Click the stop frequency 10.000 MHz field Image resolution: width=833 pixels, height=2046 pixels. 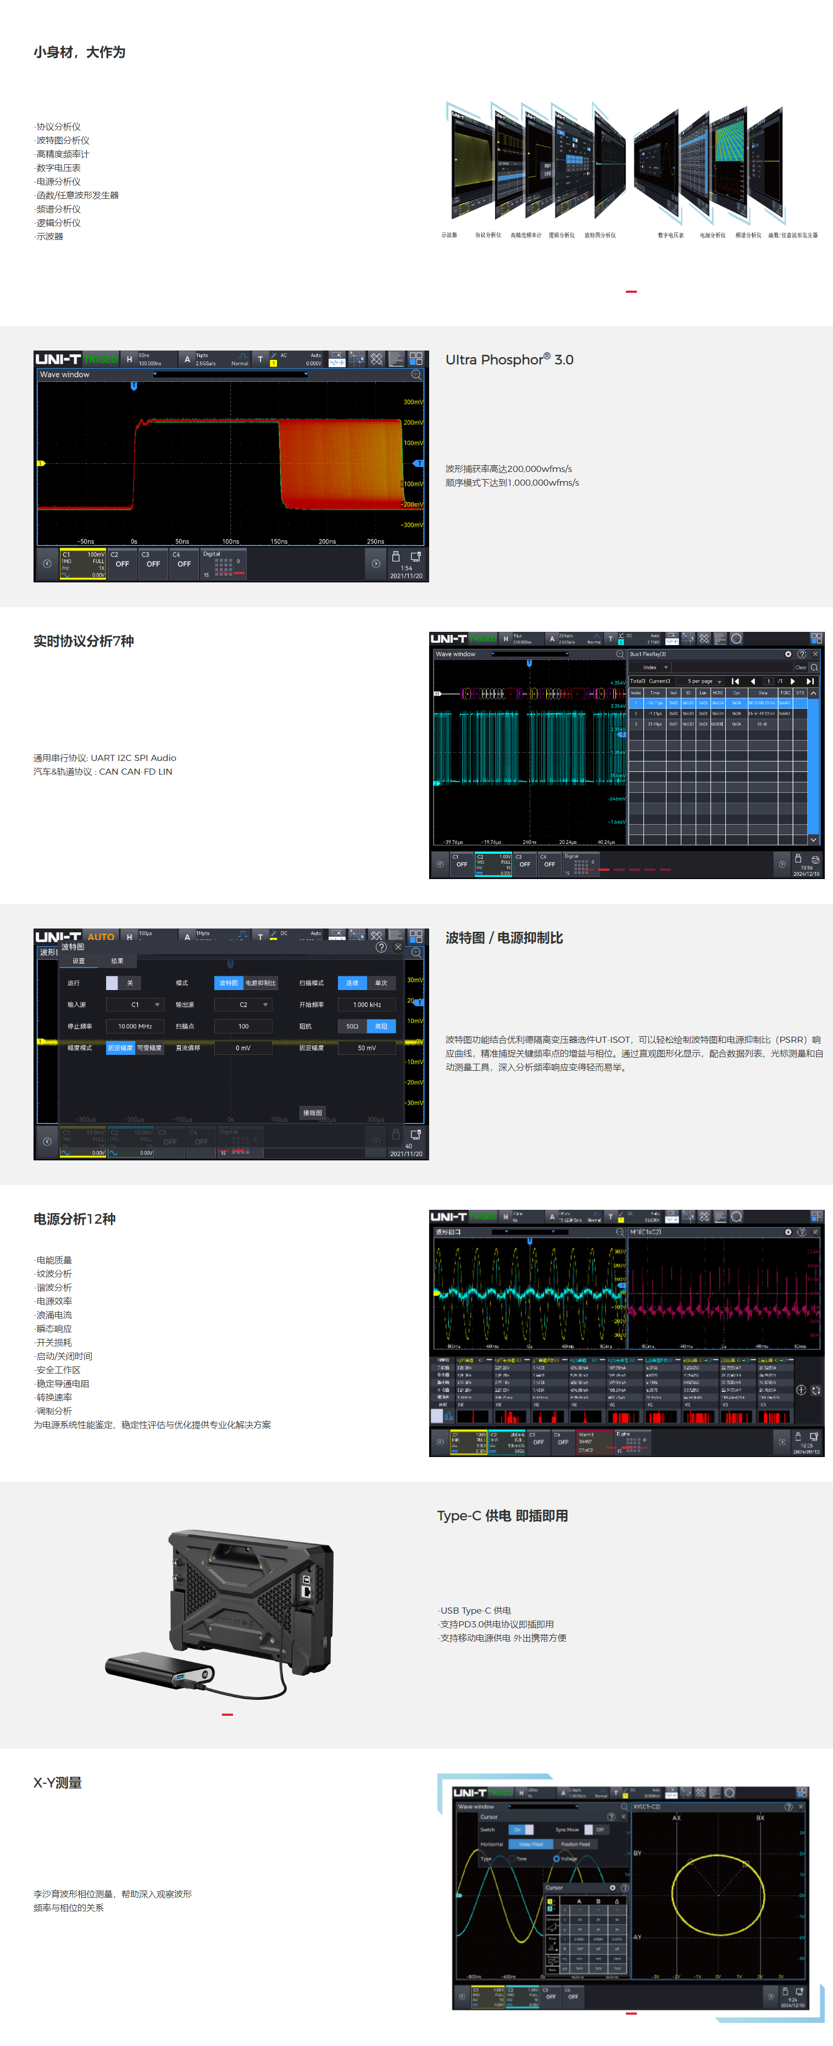click(135, 1026)
